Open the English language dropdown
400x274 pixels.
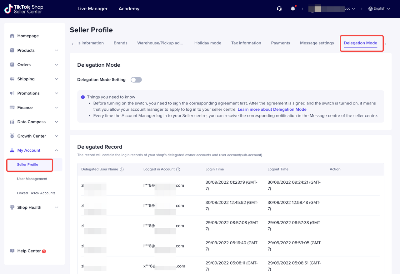point(379,9)
